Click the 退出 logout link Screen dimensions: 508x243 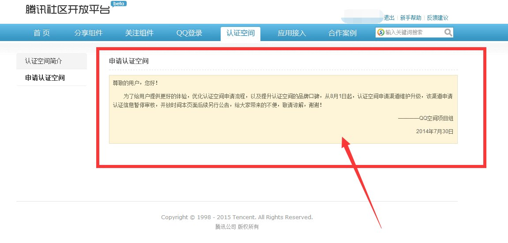pyautogui.click(x=389, y=18)
